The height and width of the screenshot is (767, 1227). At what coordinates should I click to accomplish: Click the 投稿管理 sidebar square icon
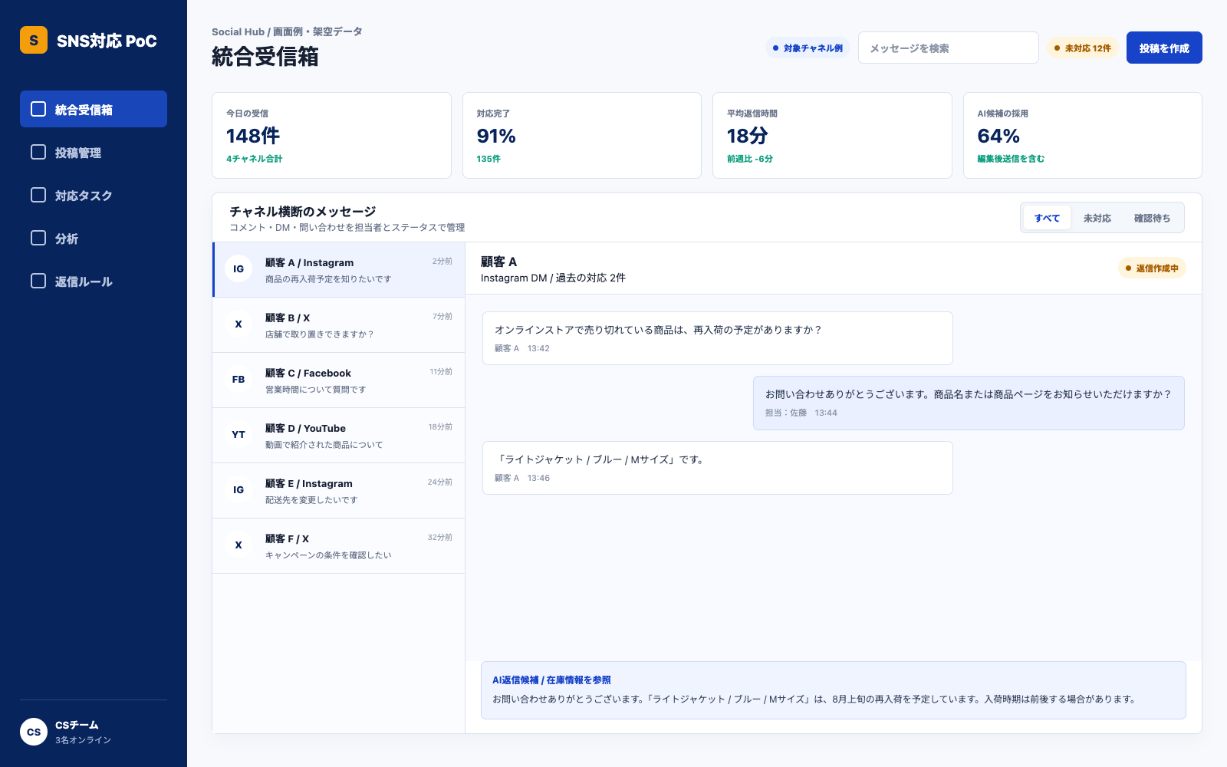pos(38,152)
